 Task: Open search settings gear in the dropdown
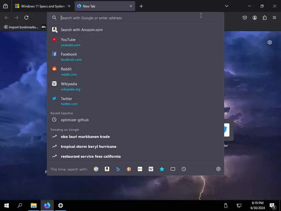pos(218,169)
